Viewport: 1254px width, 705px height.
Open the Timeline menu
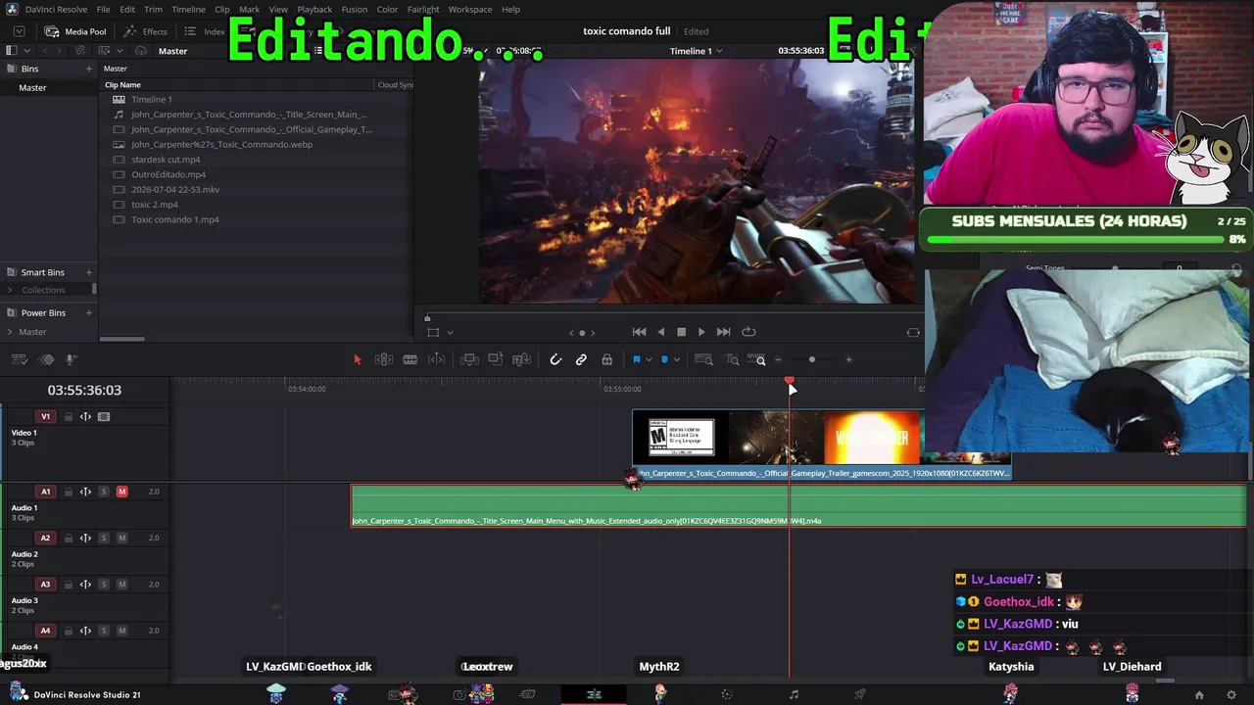coord(188,9)
